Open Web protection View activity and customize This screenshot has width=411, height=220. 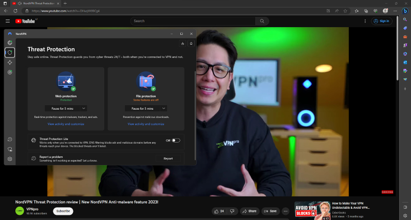coord(66,124)
